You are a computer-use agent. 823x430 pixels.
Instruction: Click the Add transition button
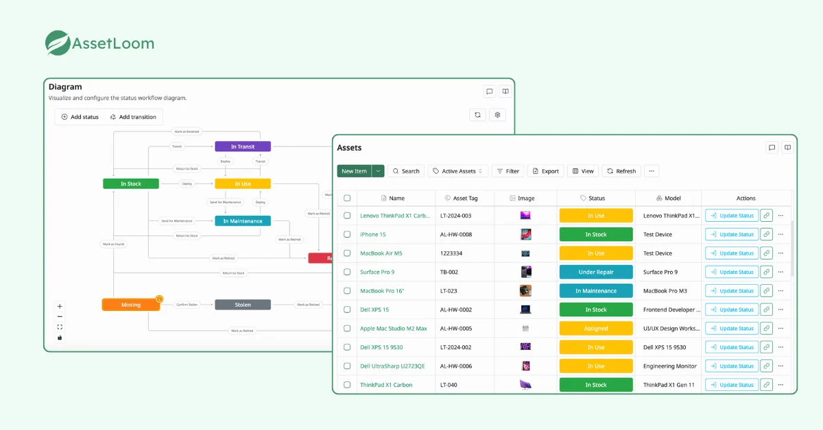[x=133, y=117]
